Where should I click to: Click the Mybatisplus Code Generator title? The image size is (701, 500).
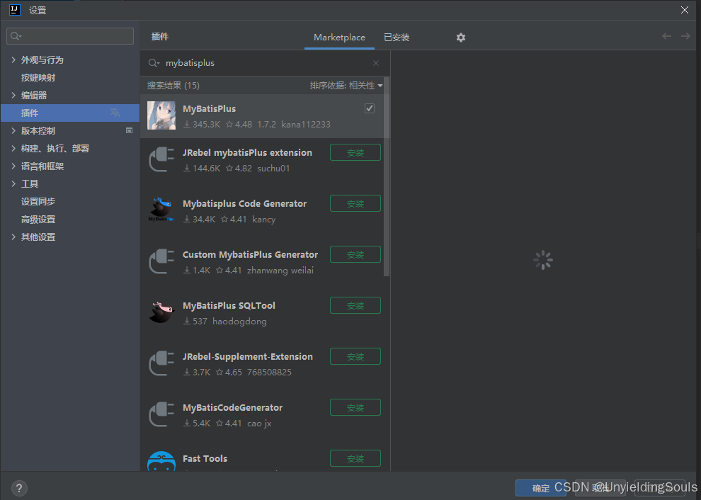(244, 203)
